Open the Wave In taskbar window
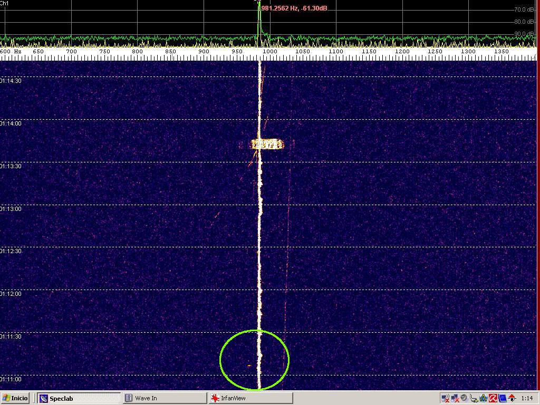Image resolution: width=540 pixels, height=405 pixels. 165,398
